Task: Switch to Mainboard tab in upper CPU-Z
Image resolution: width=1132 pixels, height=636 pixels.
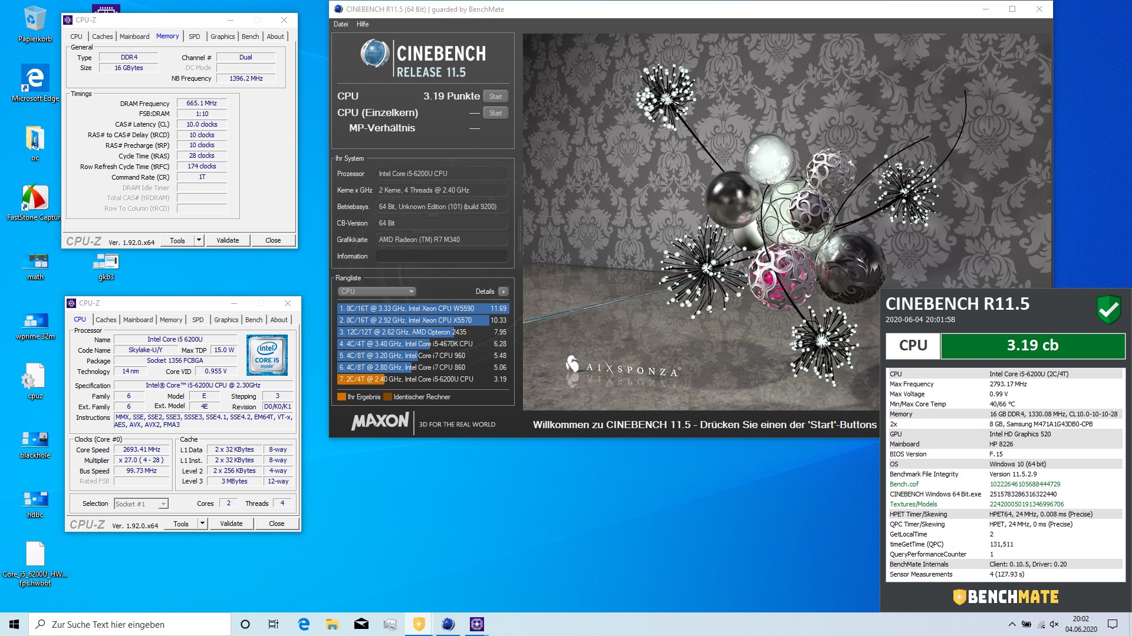Action: [x=134, y=37]
